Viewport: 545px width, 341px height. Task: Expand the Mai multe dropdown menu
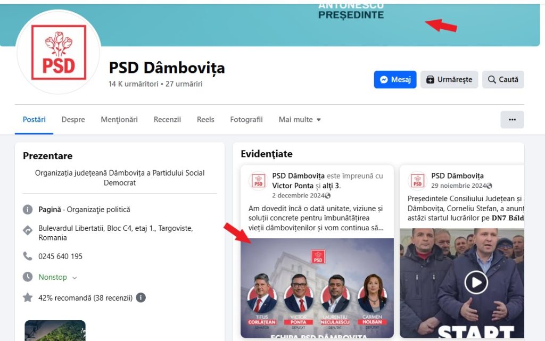pos(300,120)
